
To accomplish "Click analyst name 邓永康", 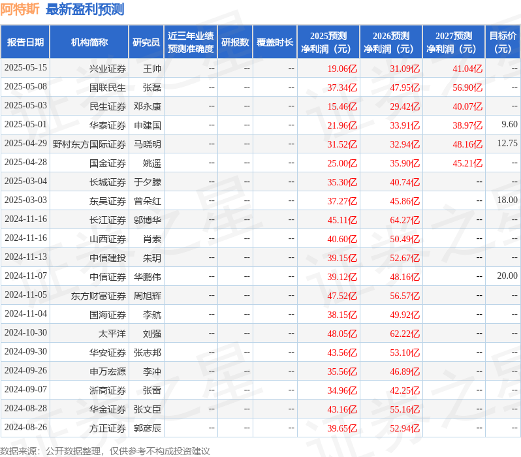I will click(x=148, y=106).
